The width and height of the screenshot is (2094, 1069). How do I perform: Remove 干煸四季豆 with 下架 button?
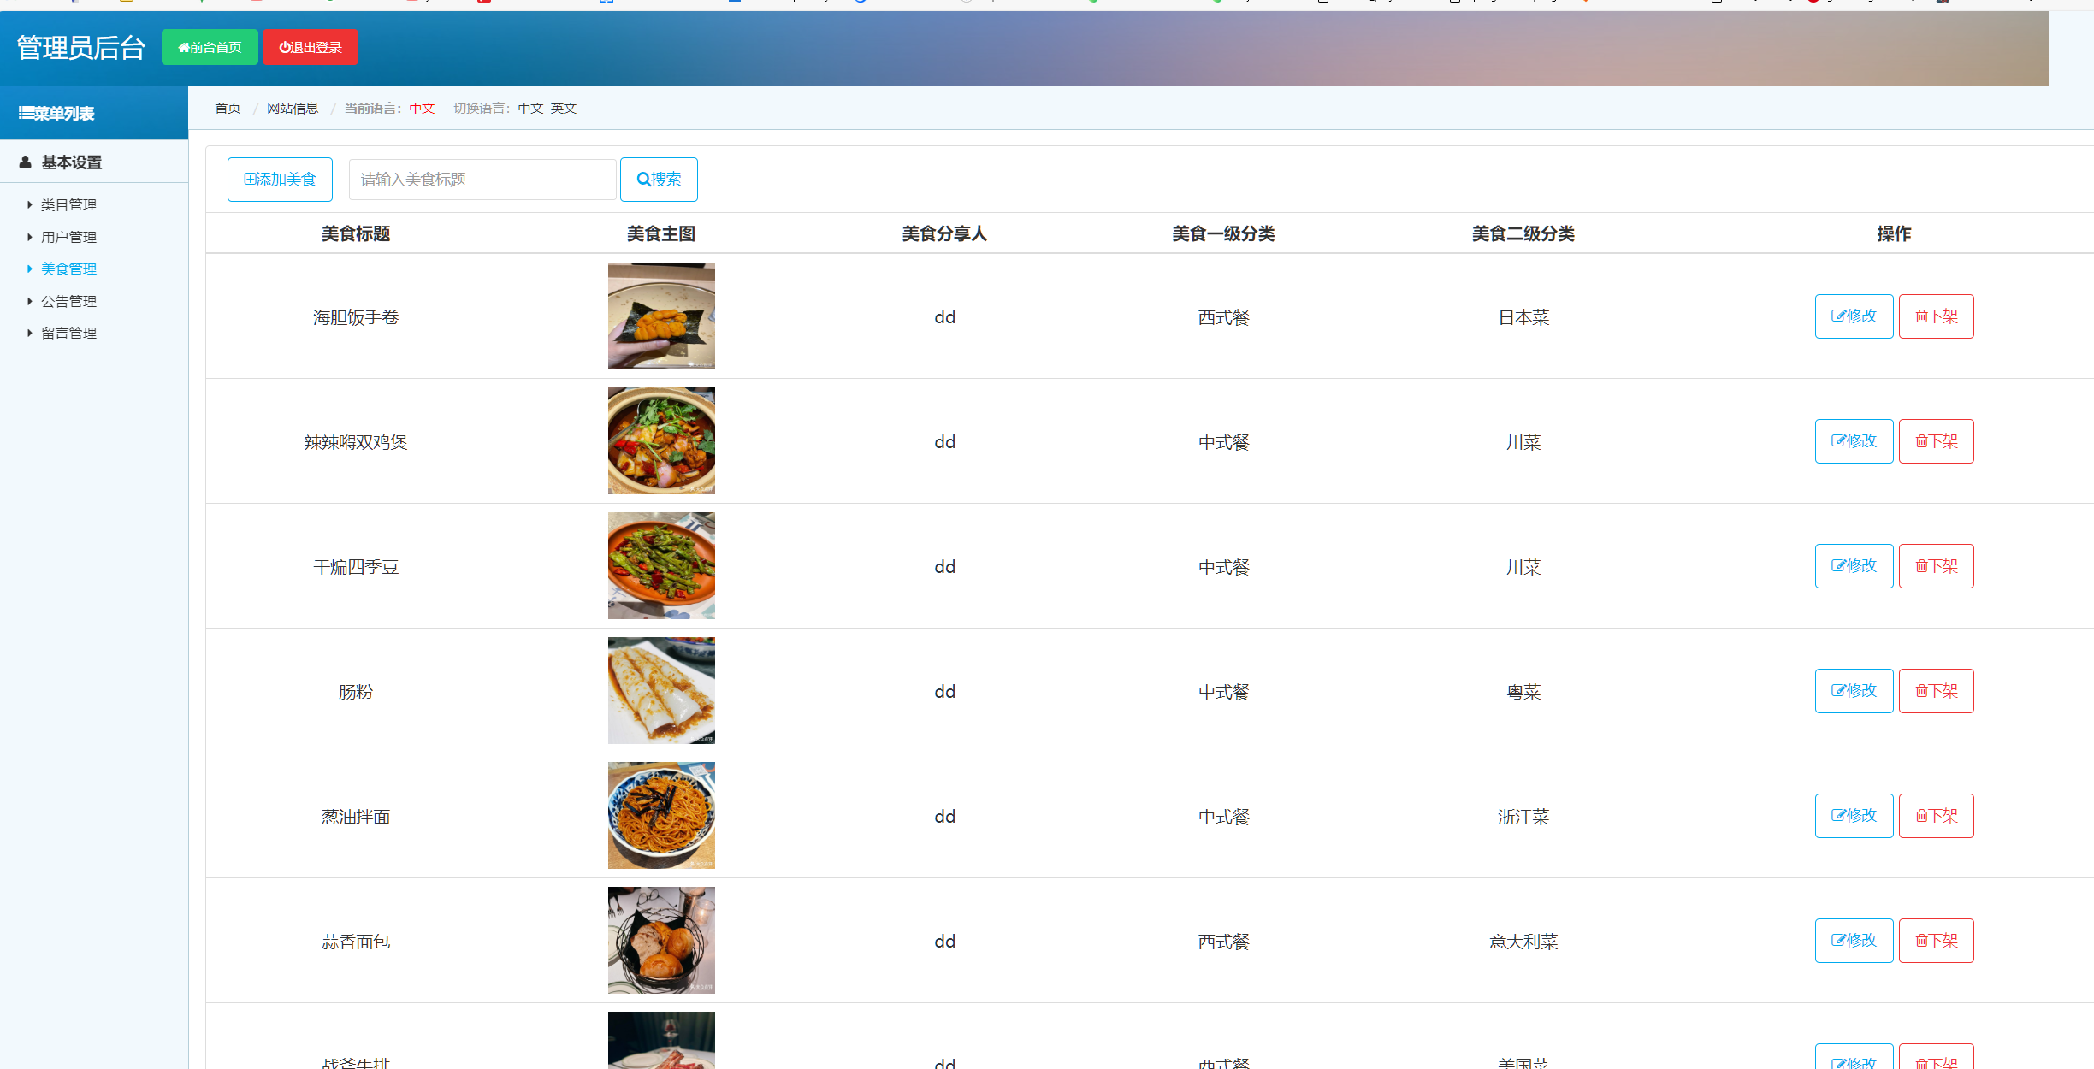1937,566
